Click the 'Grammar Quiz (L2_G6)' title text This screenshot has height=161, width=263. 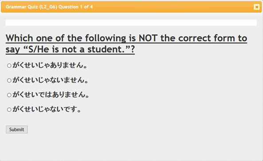coord(31,7)
